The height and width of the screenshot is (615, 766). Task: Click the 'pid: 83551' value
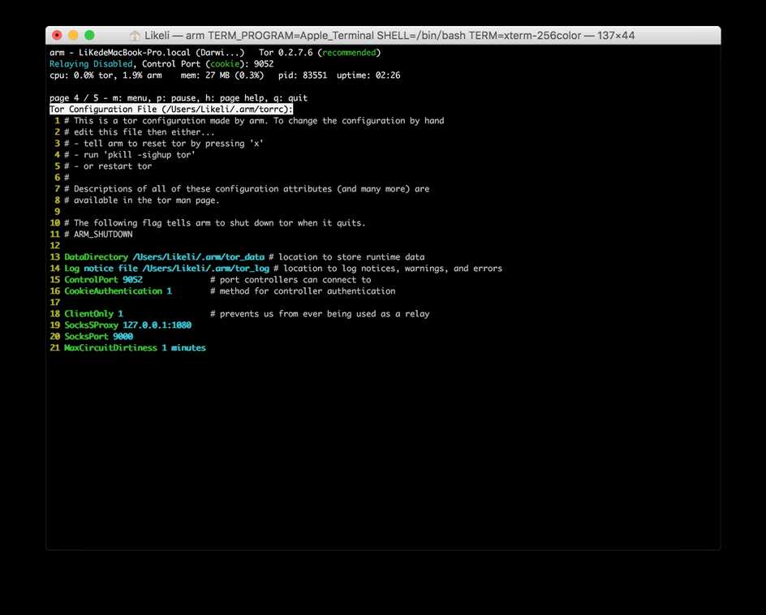tap(303, 75)
